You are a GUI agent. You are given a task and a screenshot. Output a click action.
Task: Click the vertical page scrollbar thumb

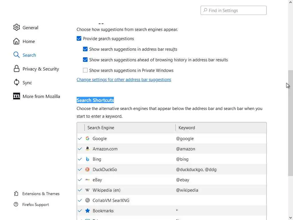[290, 123]
